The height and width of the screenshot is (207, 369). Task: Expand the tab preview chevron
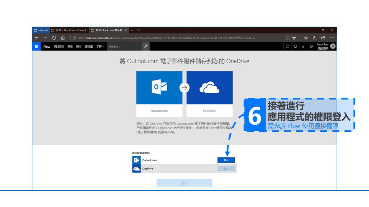(x=138, y=30)
